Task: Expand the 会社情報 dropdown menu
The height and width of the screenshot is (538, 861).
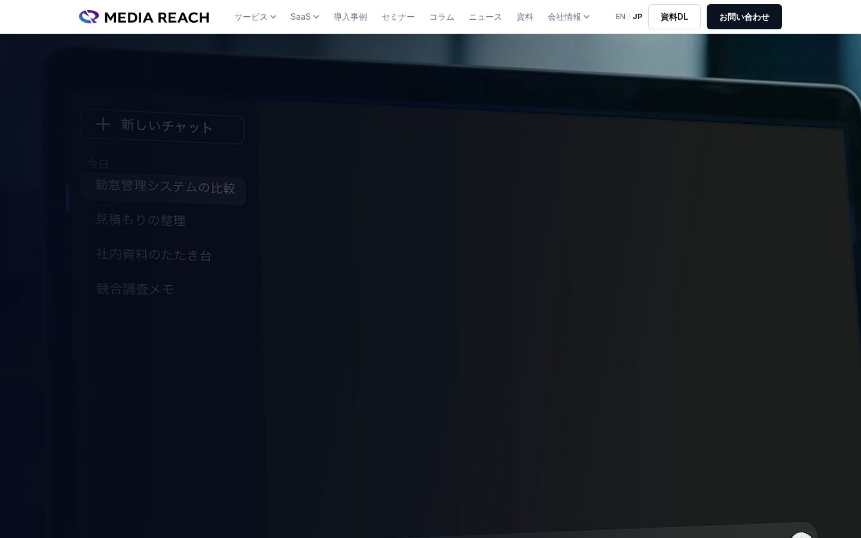Action: 569,17
